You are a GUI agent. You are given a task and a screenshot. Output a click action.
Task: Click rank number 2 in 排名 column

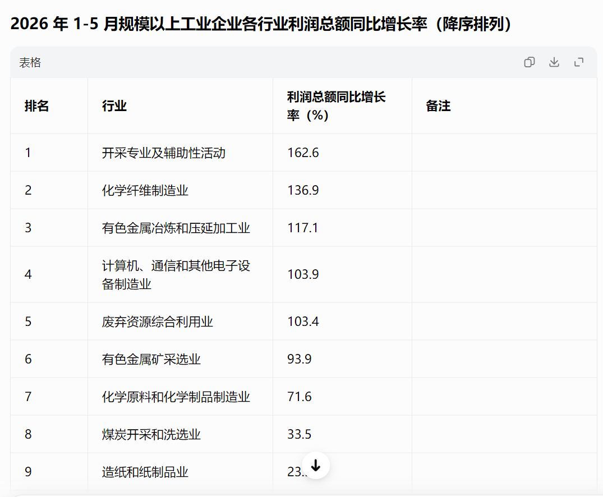point(28,190)
